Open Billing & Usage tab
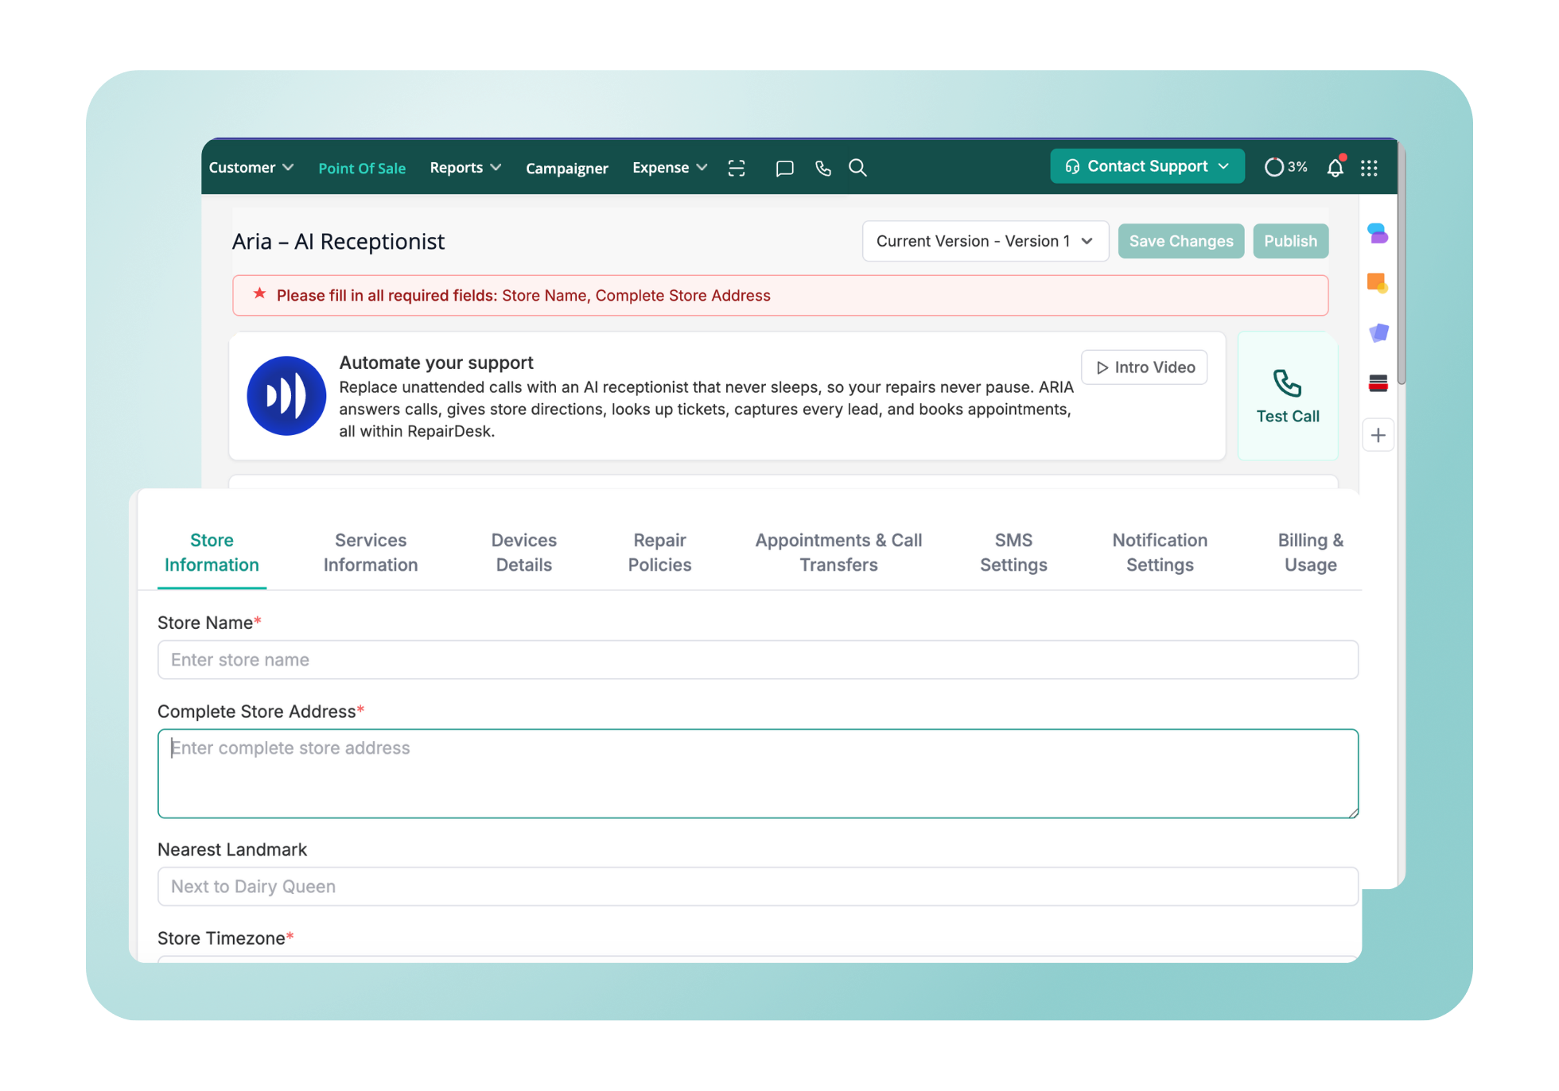 point(1311,552)
